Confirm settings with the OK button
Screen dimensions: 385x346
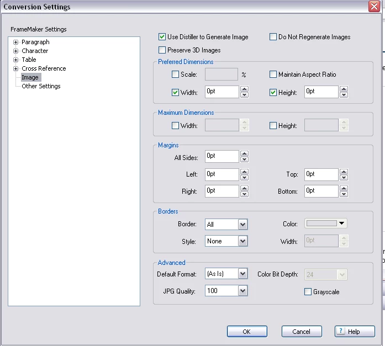[247, 331]
